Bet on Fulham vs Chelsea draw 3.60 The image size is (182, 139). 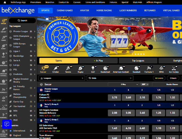coord(128,98)
